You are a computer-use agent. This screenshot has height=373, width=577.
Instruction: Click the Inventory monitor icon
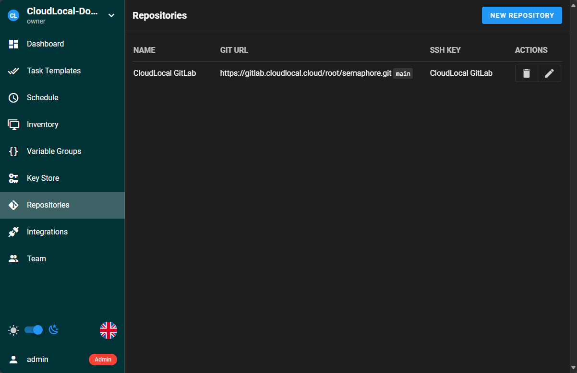click(x=13, y=125)
